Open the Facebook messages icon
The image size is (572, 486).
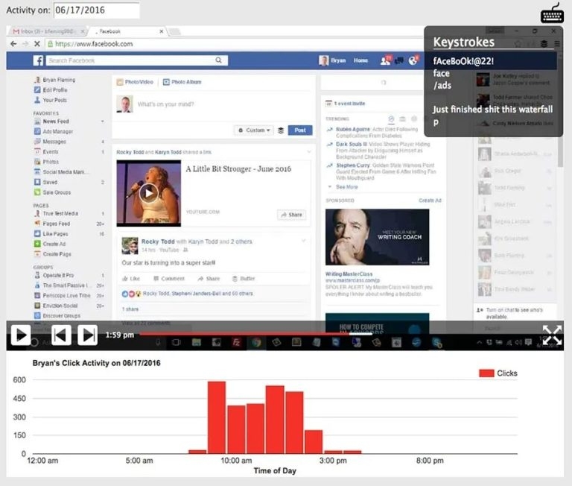click(399, 60)
